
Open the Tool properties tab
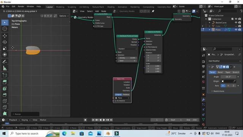(x=204, y=55)
